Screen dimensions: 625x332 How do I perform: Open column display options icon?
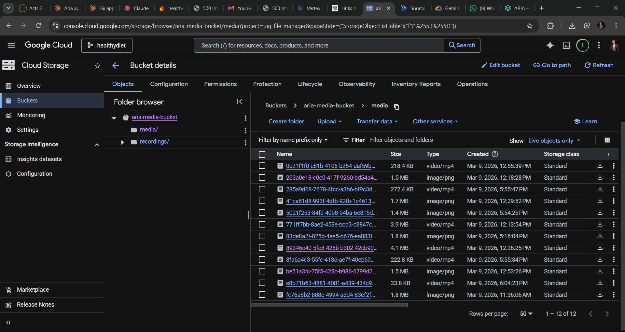[607, 140]
